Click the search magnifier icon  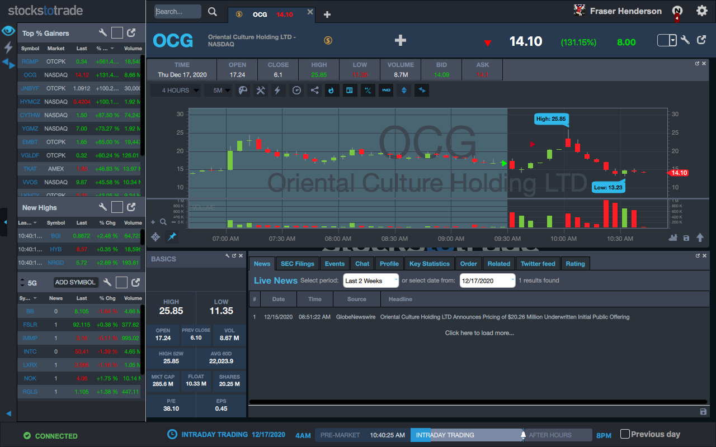[213, 12]
